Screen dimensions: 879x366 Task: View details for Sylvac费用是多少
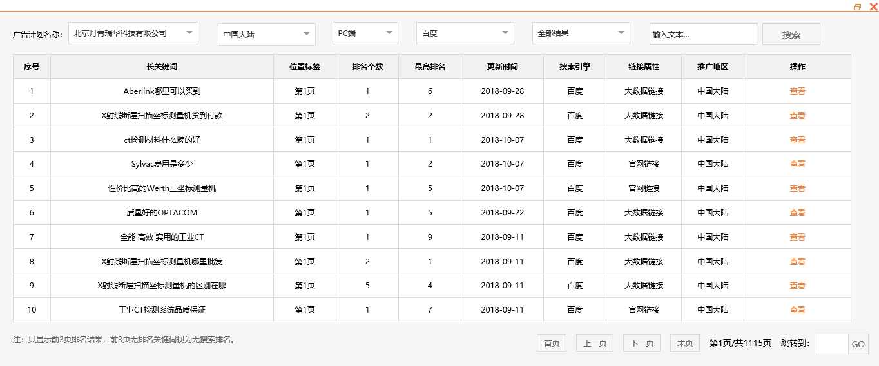pyautogui.click(x=798, y=164)
